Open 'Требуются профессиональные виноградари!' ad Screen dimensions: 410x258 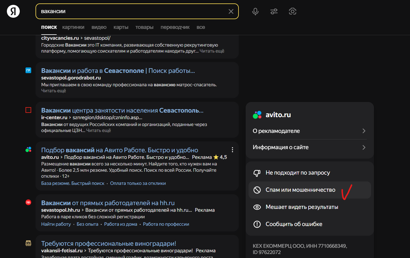[109, 243]
